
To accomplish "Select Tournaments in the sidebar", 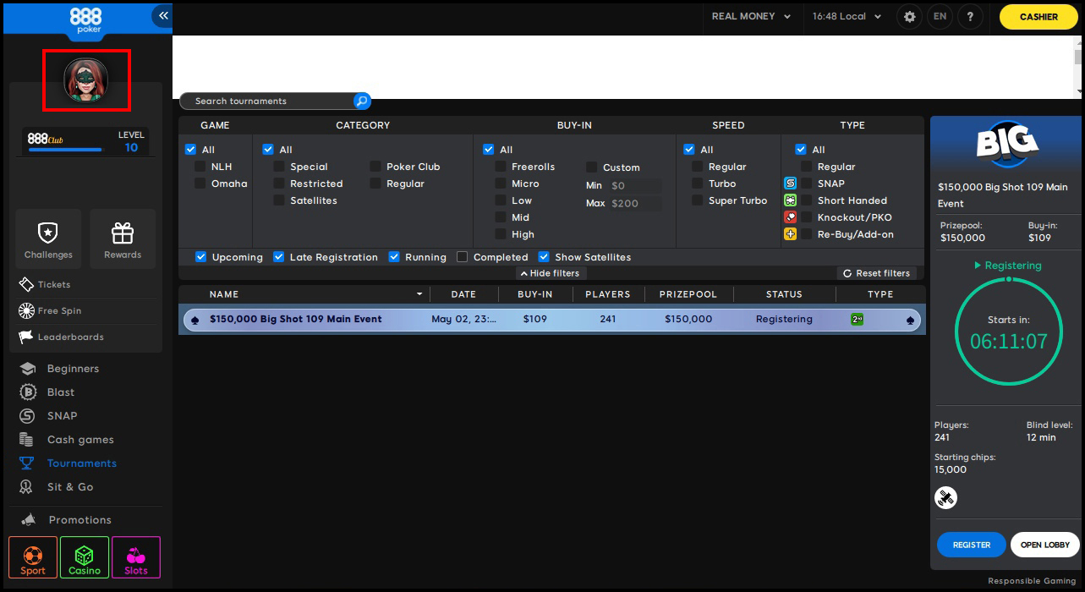I will 68,463.
